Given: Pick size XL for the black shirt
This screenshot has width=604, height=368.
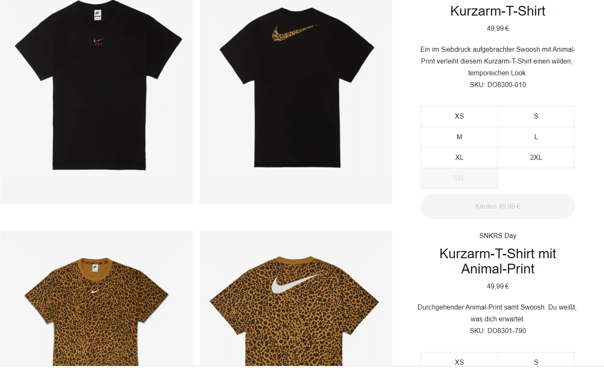Looking at the screenshot, I should point(459,158).
